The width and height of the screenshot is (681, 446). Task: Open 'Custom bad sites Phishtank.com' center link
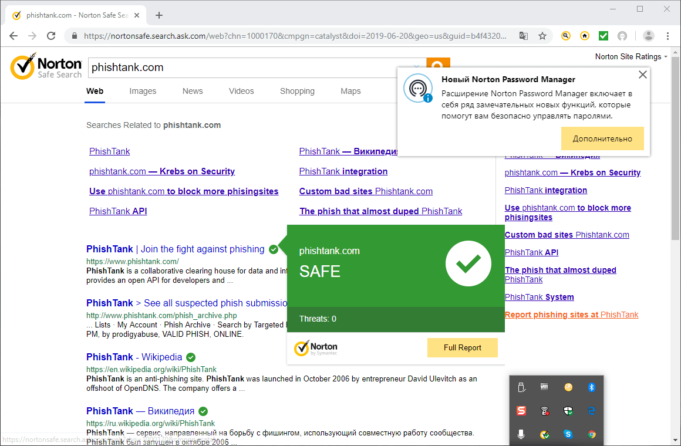(x=366, y=191)
